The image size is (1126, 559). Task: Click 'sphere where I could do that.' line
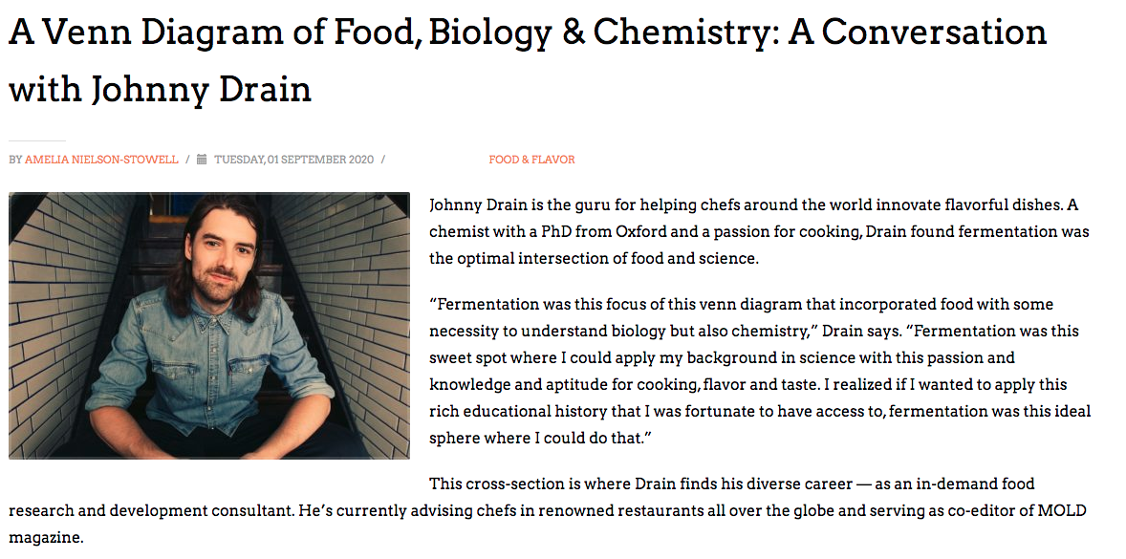click(x=539, y=438)
